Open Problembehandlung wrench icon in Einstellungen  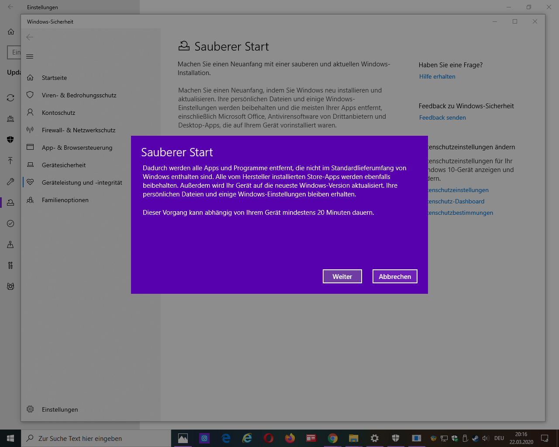[10, 182]
